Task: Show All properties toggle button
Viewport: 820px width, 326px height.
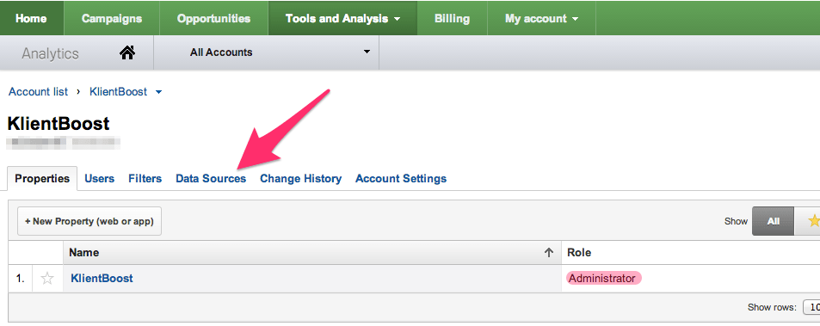Action: [773, 221]
